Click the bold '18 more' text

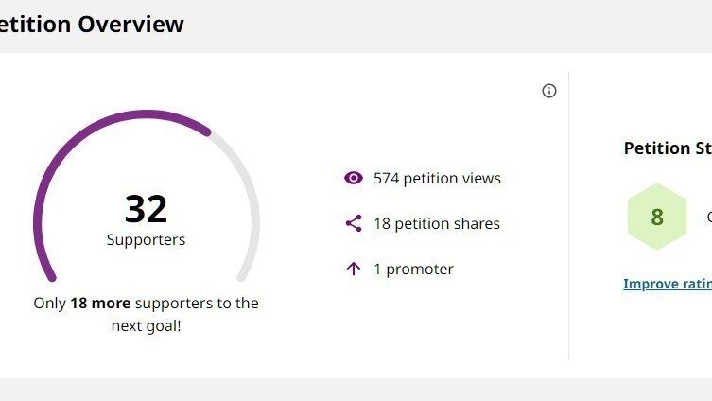click(100, 304)
